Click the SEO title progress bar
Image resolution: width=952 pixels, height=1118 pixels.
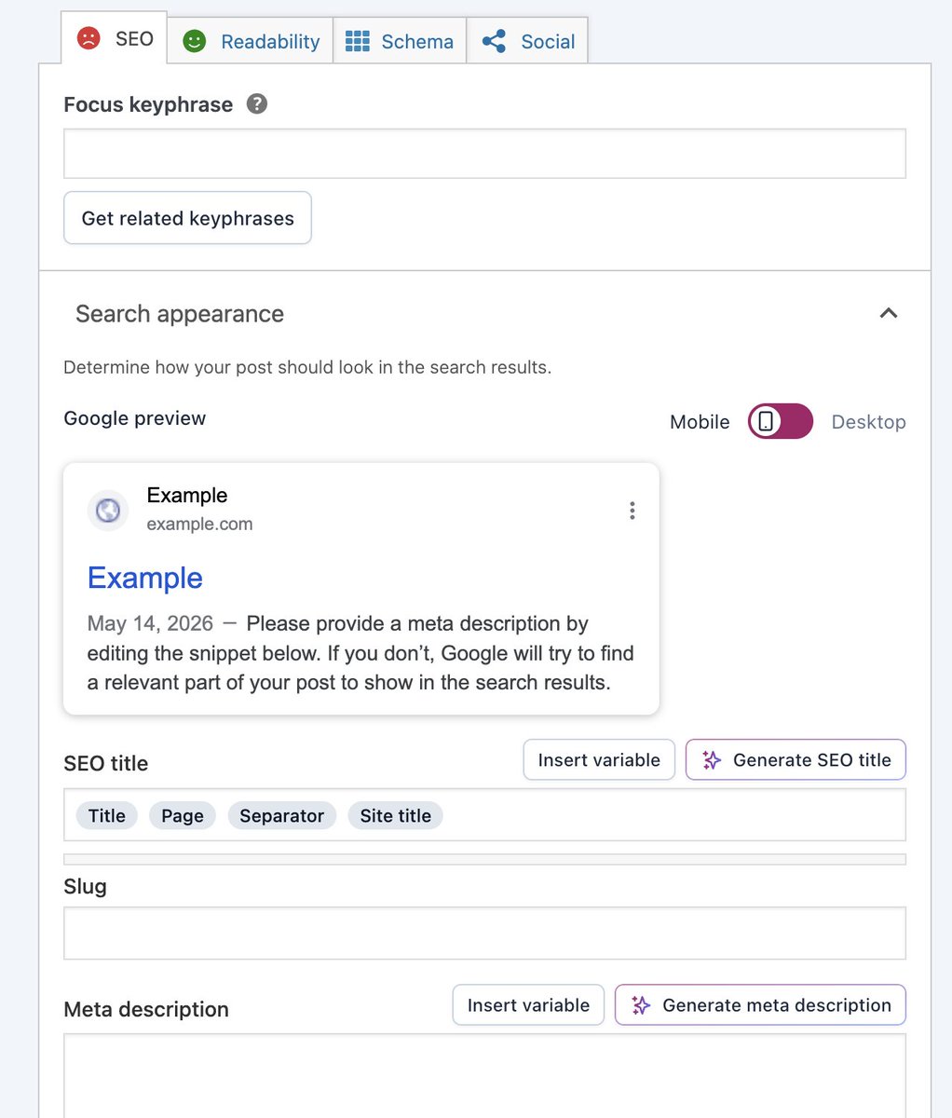pyautogui.click(x=484, y=859)
